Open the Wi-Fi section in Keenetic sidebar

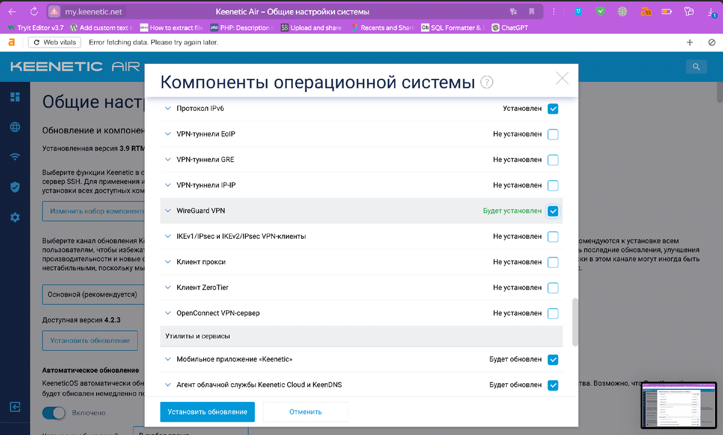pos(15,157)
